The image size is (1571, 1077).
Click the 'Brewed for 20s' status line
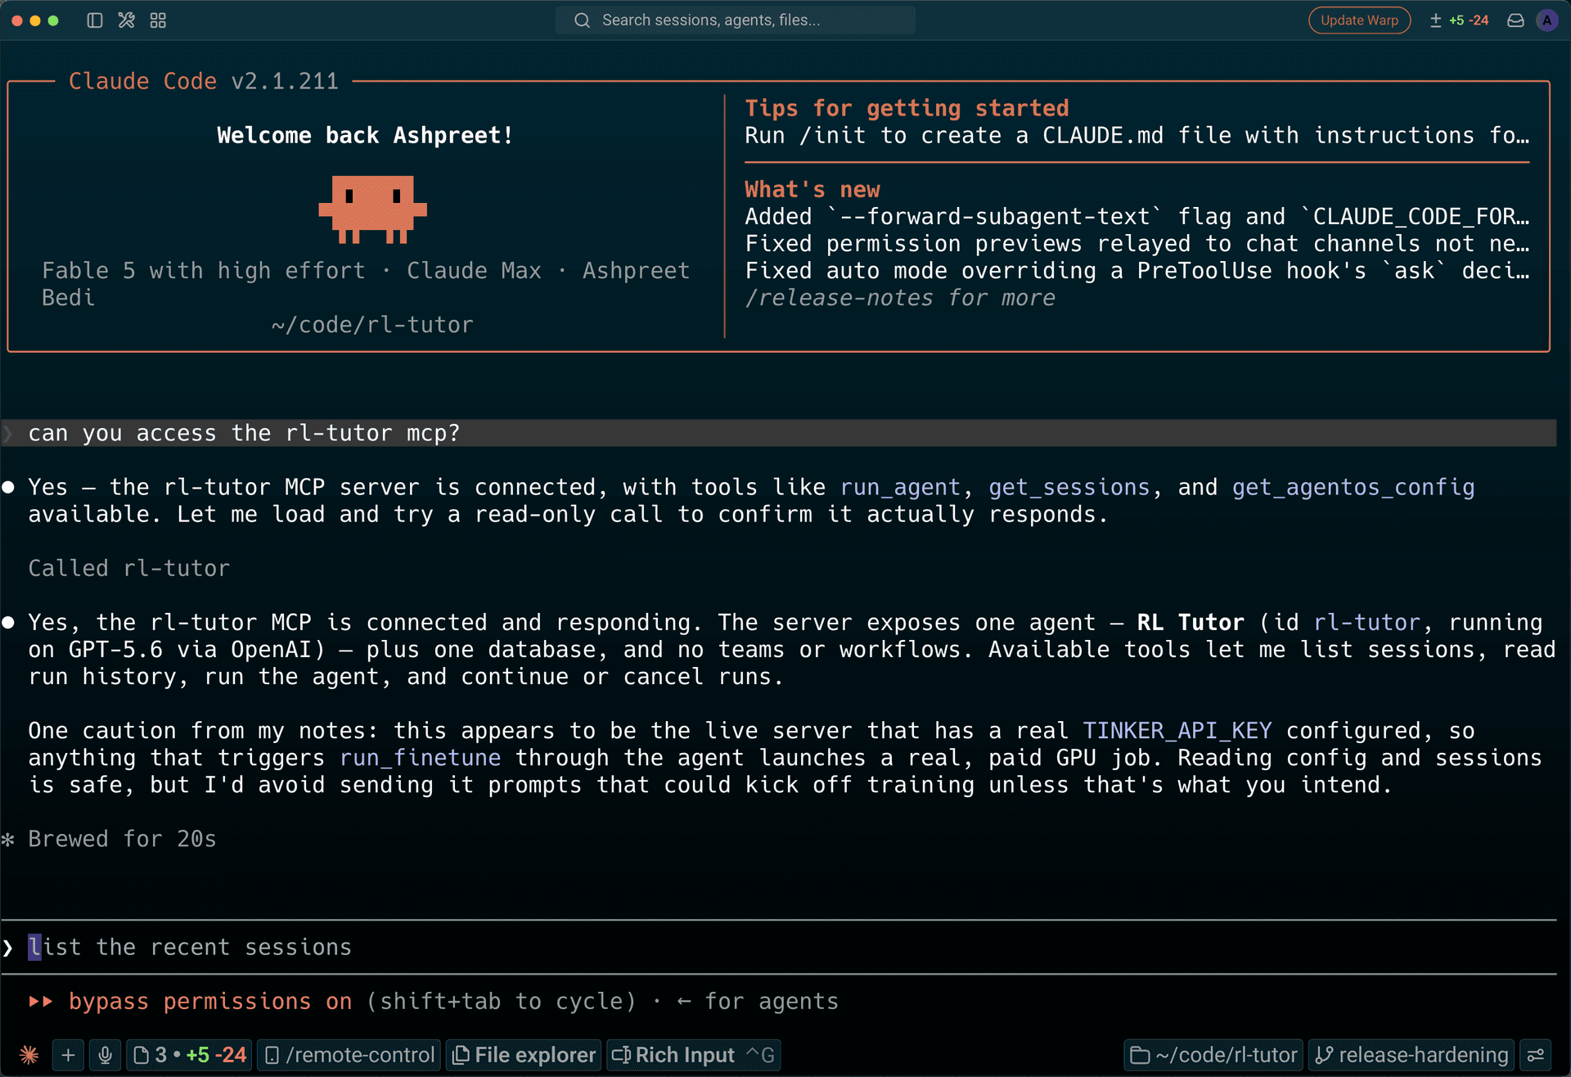[122, 839]
